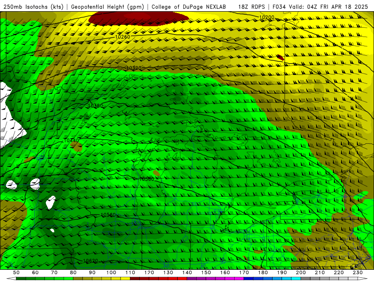
Task: Click the 220 kts legend label
Action: click(338, 273)
